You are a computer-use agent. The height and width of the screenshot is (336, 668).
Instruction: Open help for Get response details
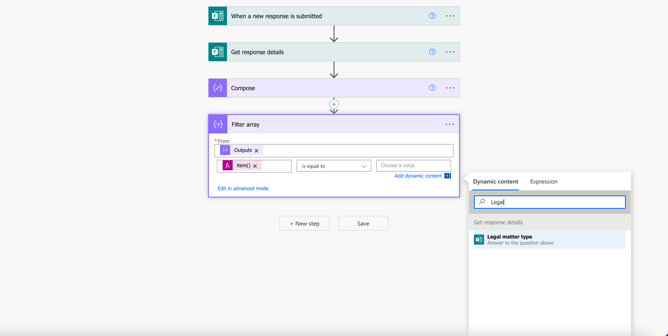(x=432, y=52)
